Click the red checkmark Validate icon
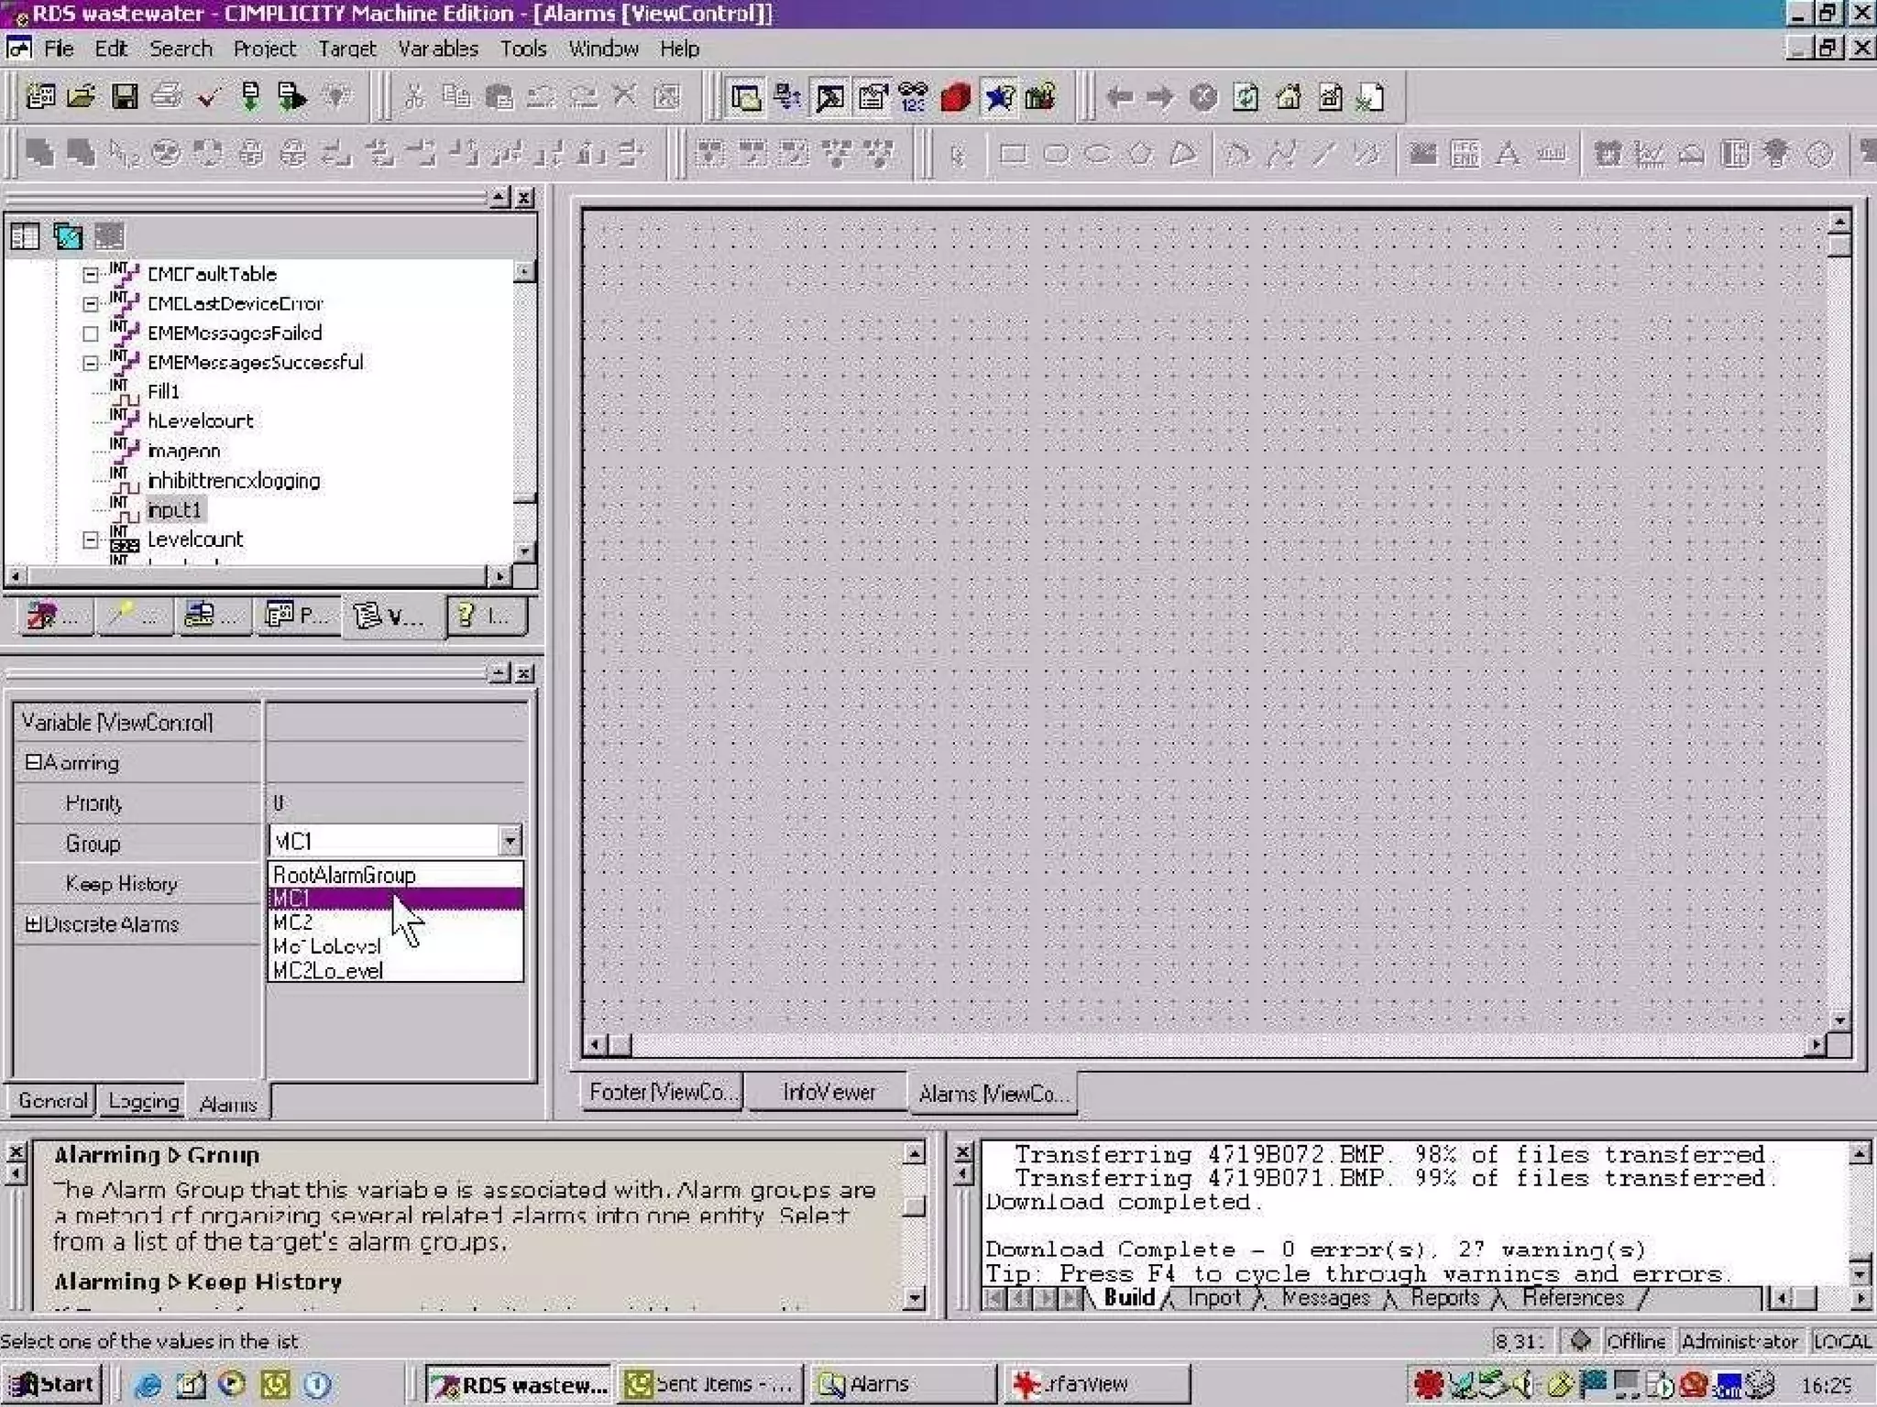1877x1407 pixels. 208,97
